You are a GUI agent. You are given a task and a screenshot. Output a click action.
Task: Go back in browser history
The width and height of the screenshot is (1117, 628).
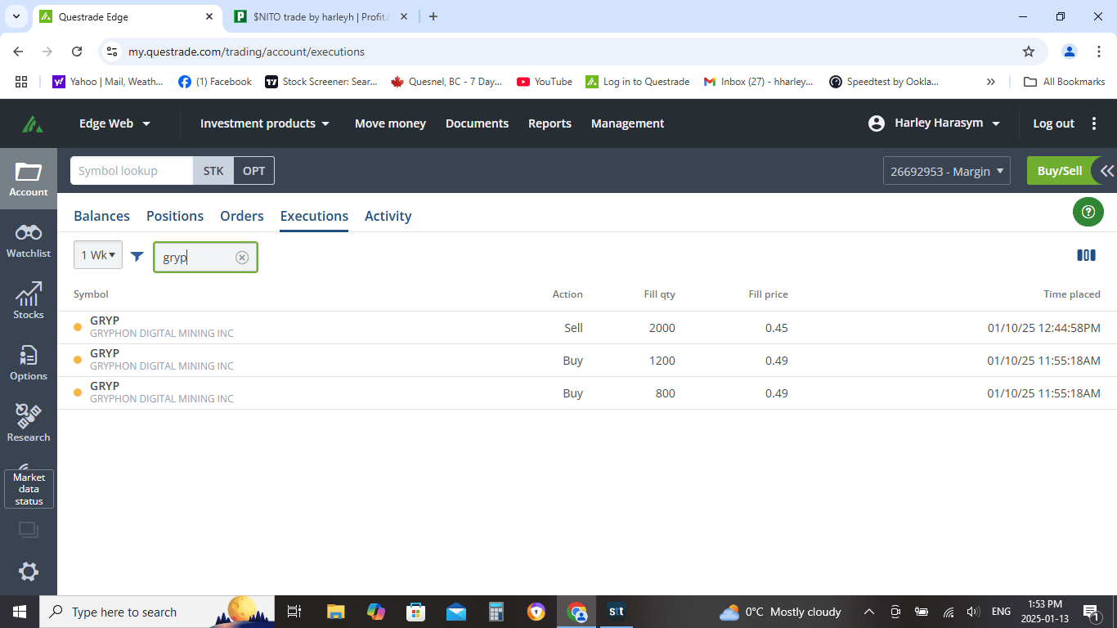click(x=19, y=52)
